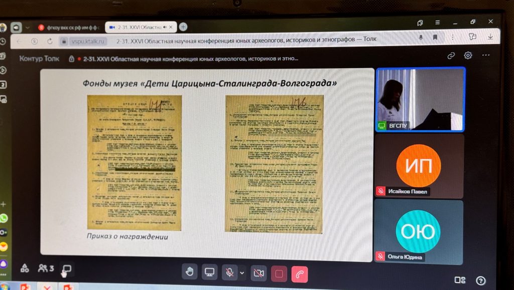Raise hand in the meeting
Screen dimensions: 514x290
(190, 272)
